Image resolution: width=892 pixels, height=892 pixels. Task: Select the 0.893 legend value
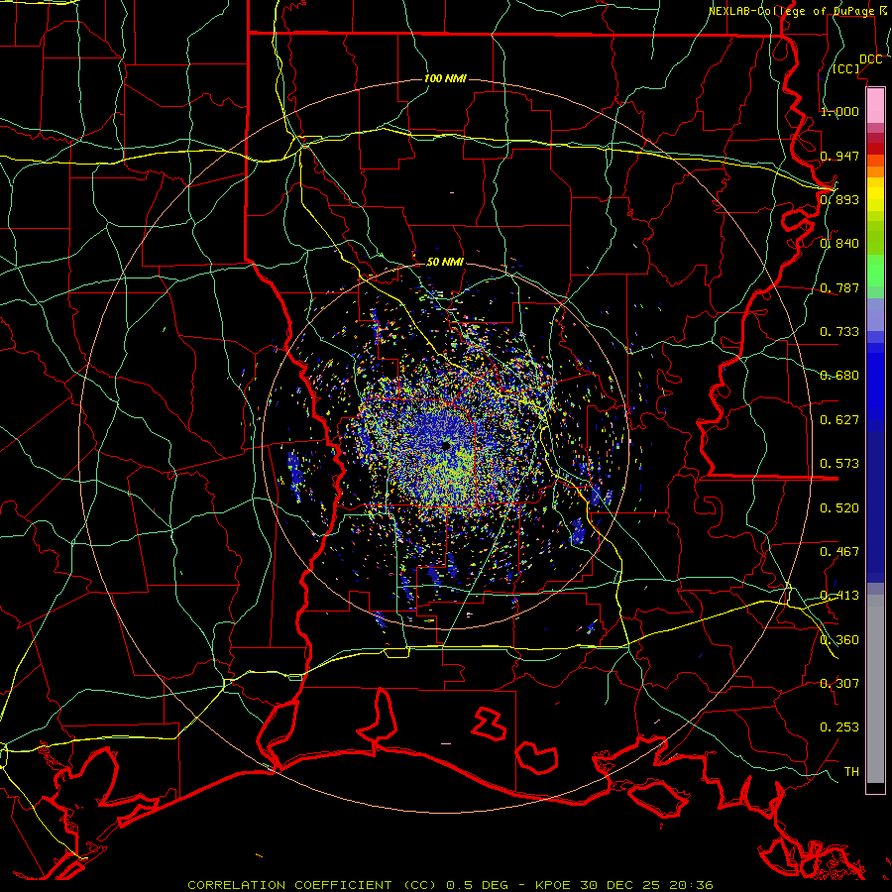pyautogui.click(x=839, y=199)
